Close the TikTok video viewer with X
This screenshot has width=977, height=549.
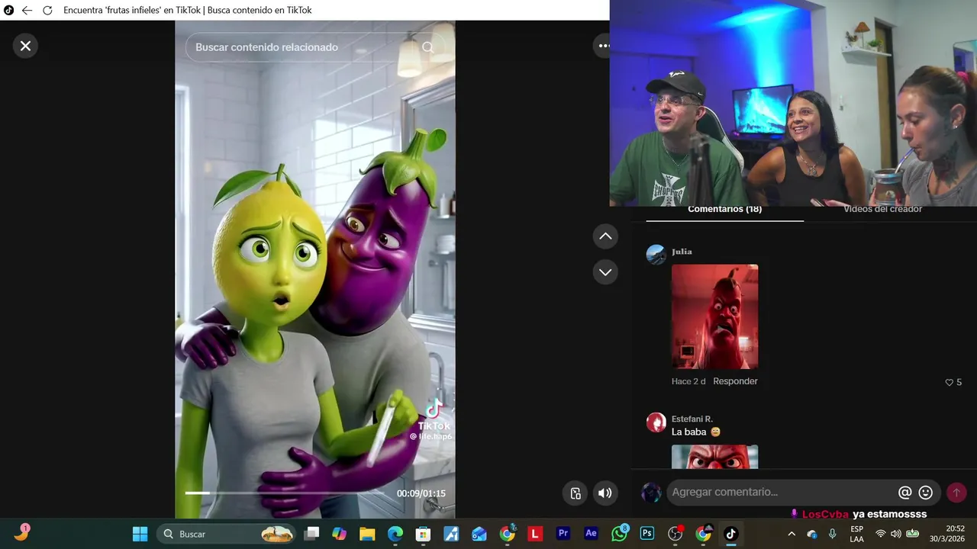pos(25,46)
